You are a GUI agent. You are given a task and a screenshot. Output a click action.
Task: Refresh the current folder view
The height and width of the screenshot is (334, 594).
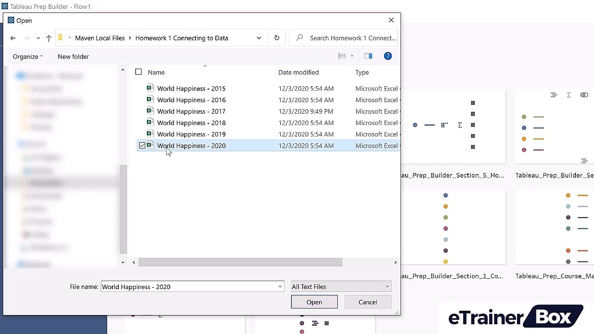[x=277, y=38]
